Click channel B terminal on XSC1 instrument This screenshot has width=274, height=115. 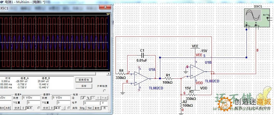point(256,25)
